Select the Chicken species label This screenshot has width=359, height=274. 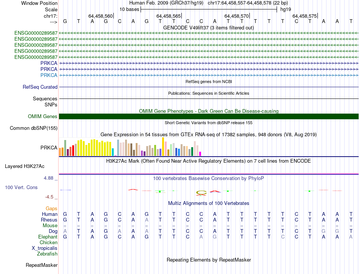tap(48, 242)
